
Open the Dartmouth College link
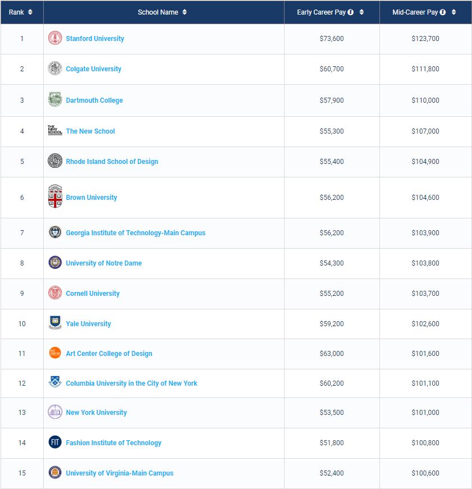pyautogui.click(x=94, y=100)
